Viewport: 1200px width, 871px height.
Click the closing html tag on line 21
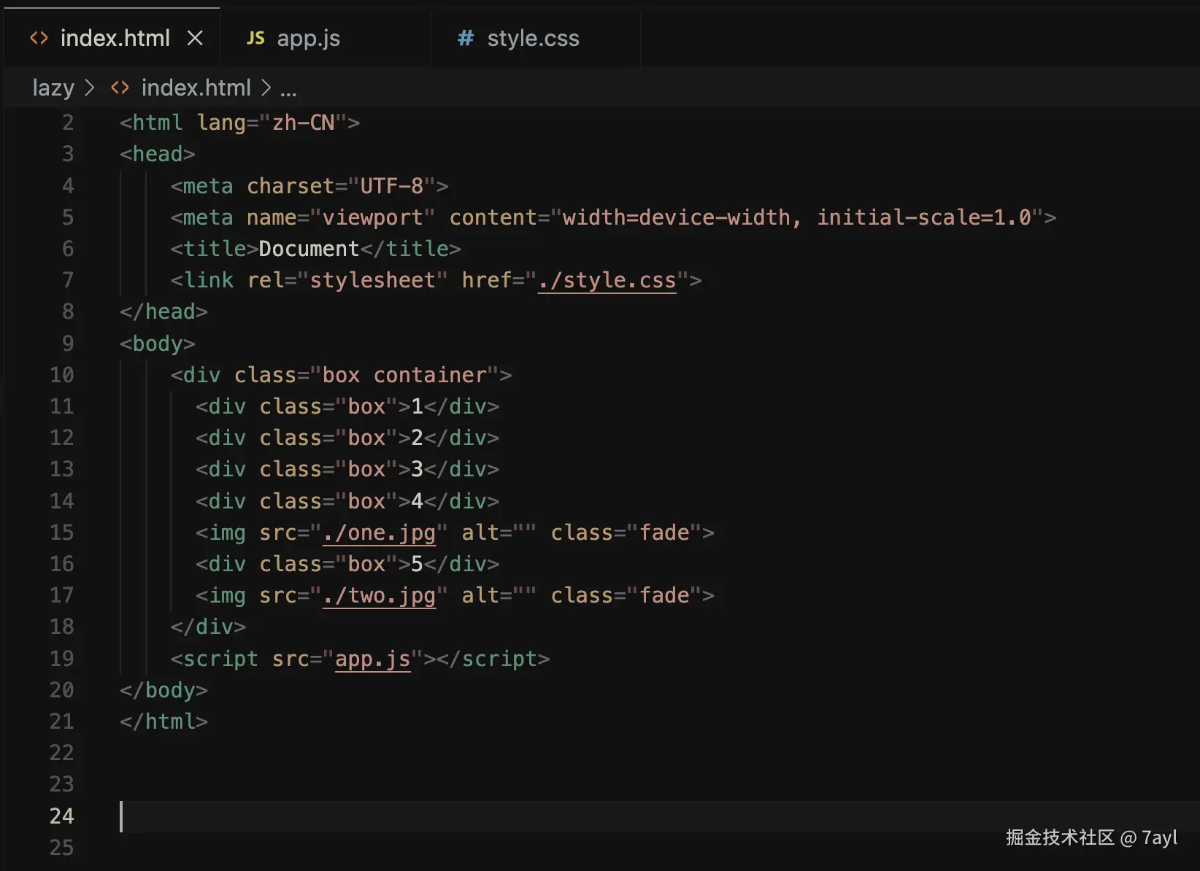point(164,721)
